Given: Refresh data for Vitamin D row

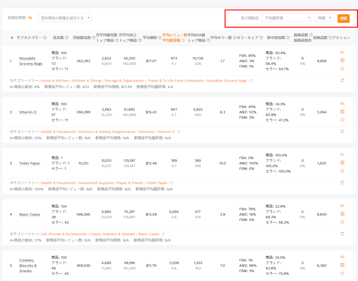Looking at the screenshot, I should 342,131.
